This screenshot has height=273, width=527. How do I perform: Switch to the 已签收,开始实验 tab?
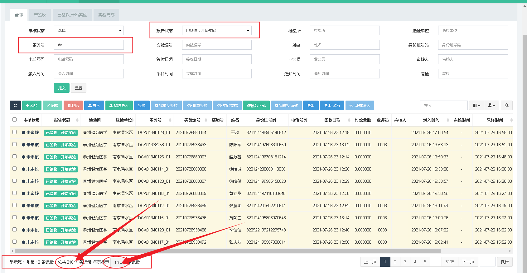pyautogui.click(x=72, y=15)
